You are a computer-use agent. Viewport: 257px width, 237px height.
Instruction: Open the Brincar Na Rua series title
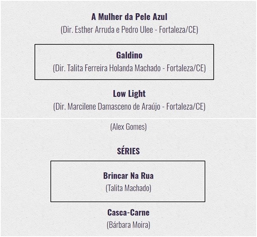pyautogui.click(x=128, y=176)
